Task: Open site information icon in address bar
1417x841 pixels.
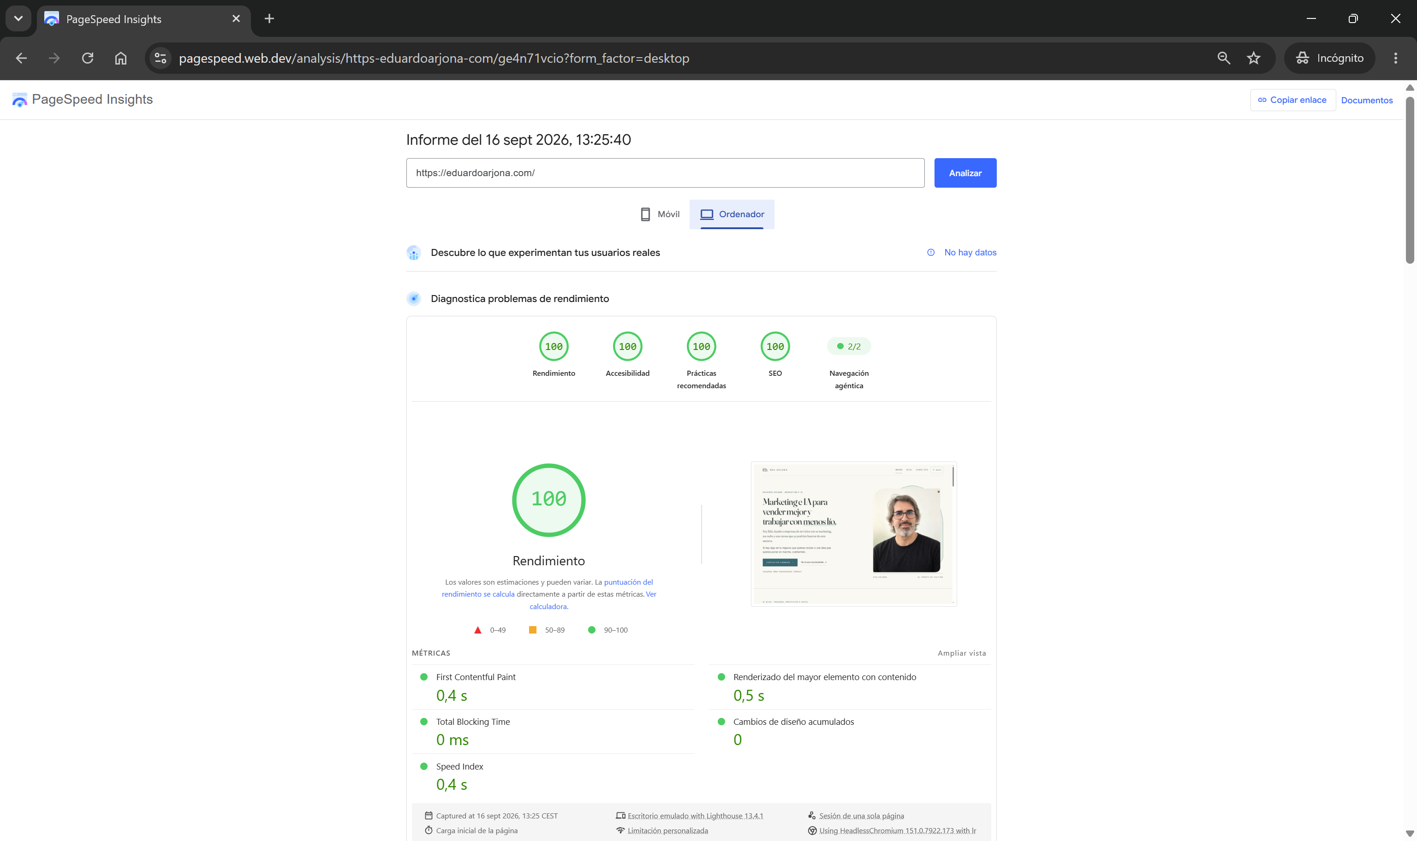Action: click(161, 58)
